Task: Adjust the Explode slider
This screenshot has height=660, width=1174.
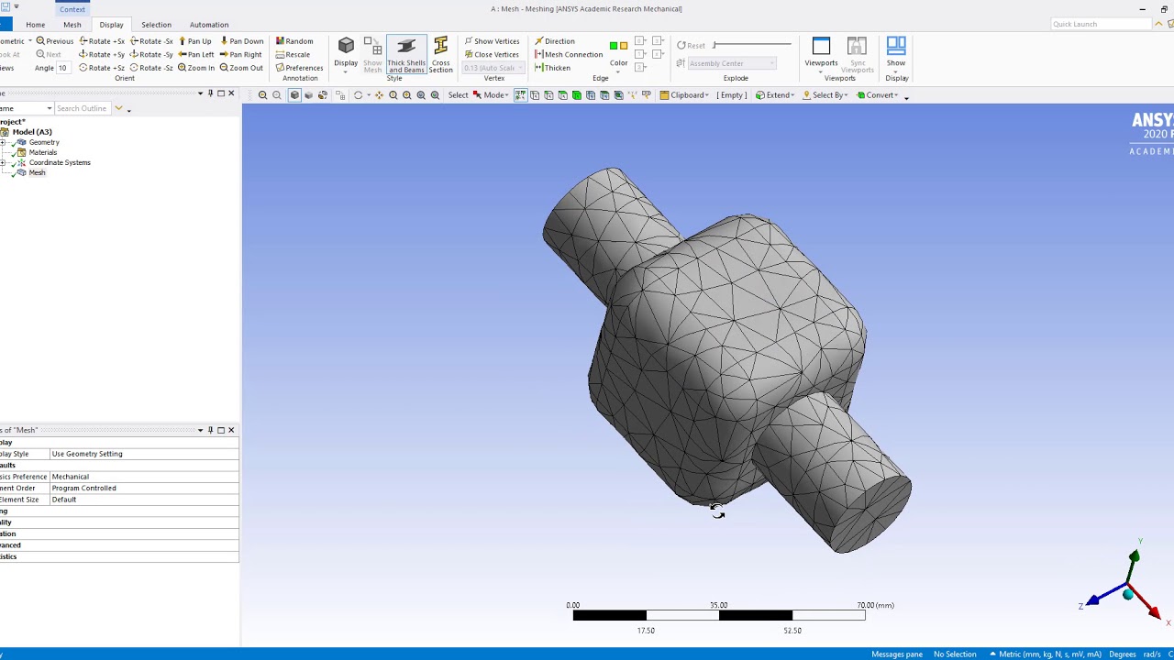Action: point(752,45)
